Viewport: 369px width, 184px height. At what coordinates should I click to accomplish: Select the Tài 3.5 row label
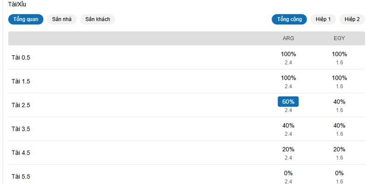(21, 129)
